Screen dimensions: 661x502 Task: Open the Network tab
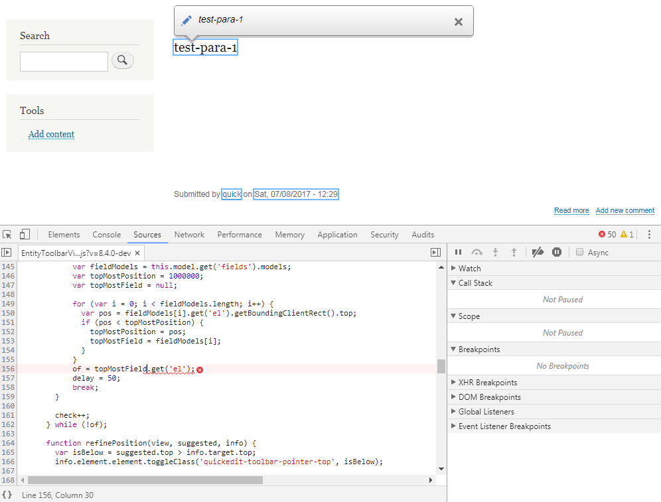pos(189,235)
